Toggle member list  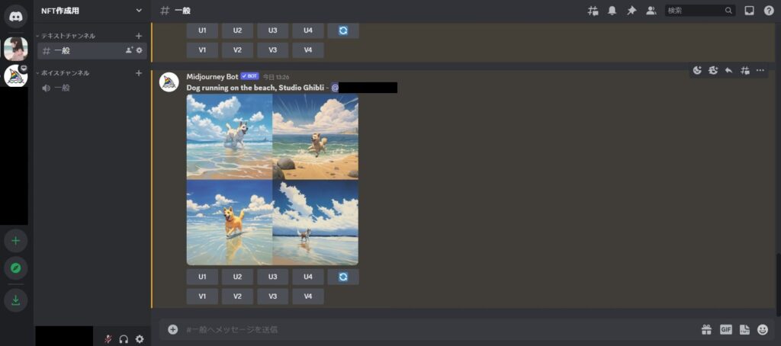[651, 11]
